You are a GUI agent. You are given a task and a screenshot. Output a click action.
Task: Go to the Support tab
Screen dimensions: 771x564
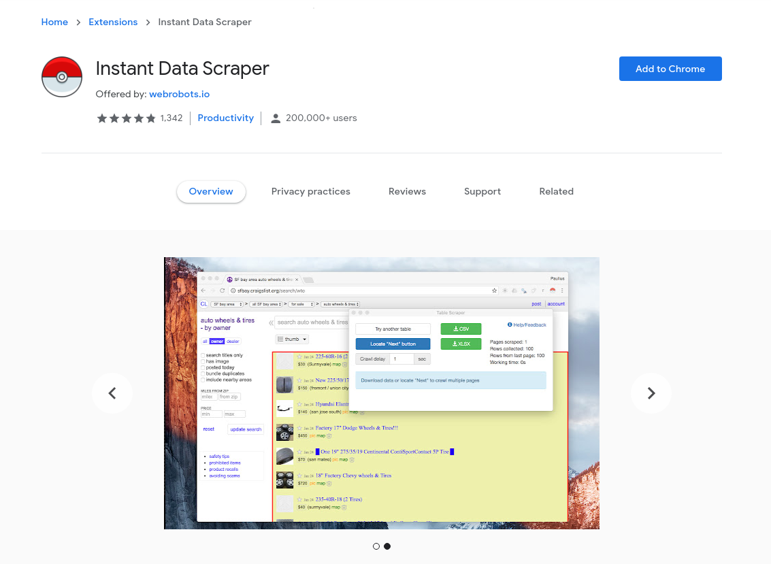click(482, 191)
